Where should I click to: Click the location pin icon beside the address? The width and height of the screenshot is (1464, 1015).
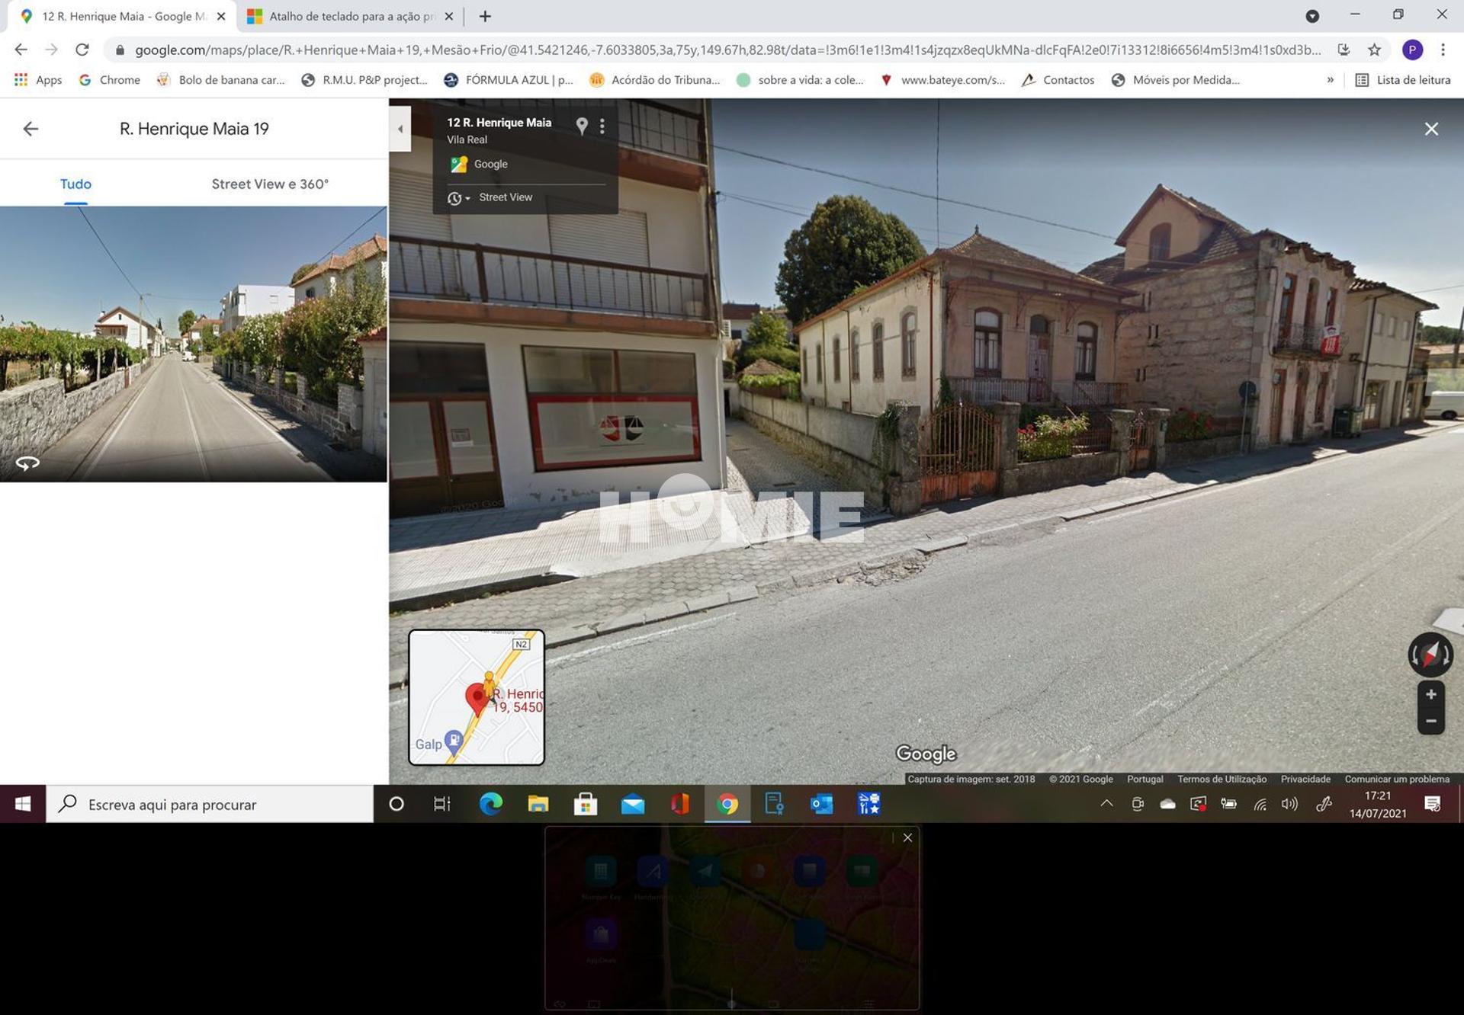tap(583, 126)
